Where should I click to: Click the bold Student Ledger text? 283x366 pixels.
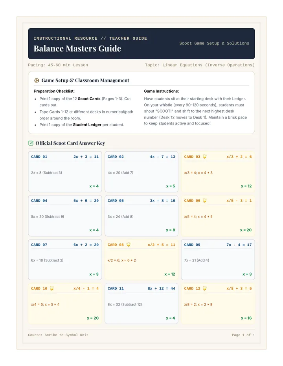click(87, 124)
